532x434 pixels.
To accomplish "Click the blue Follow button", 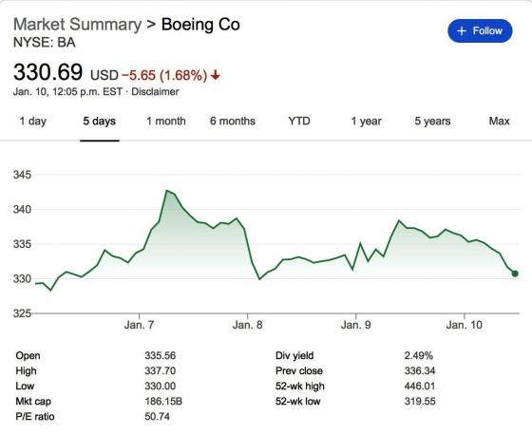I will (x=480, y=30).
